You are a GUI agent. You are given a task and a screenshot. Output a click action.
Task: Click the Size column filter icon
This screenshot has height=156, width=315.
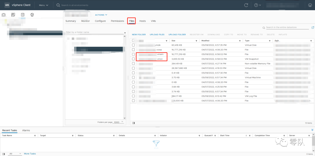(196, 41)
